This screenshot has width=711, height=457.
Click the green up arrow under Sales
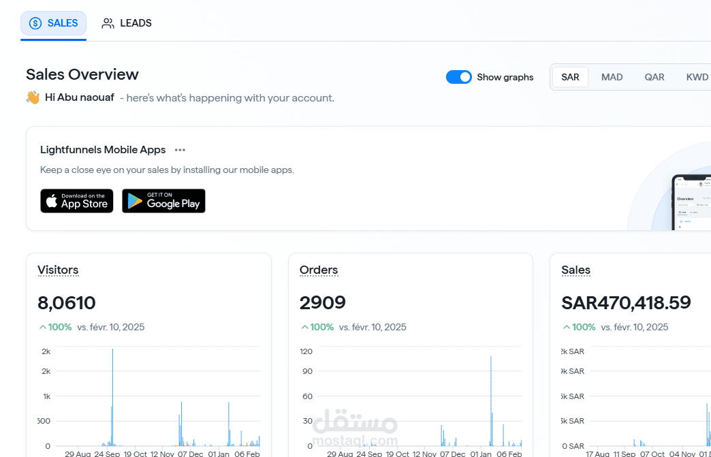tap(566, 327)
